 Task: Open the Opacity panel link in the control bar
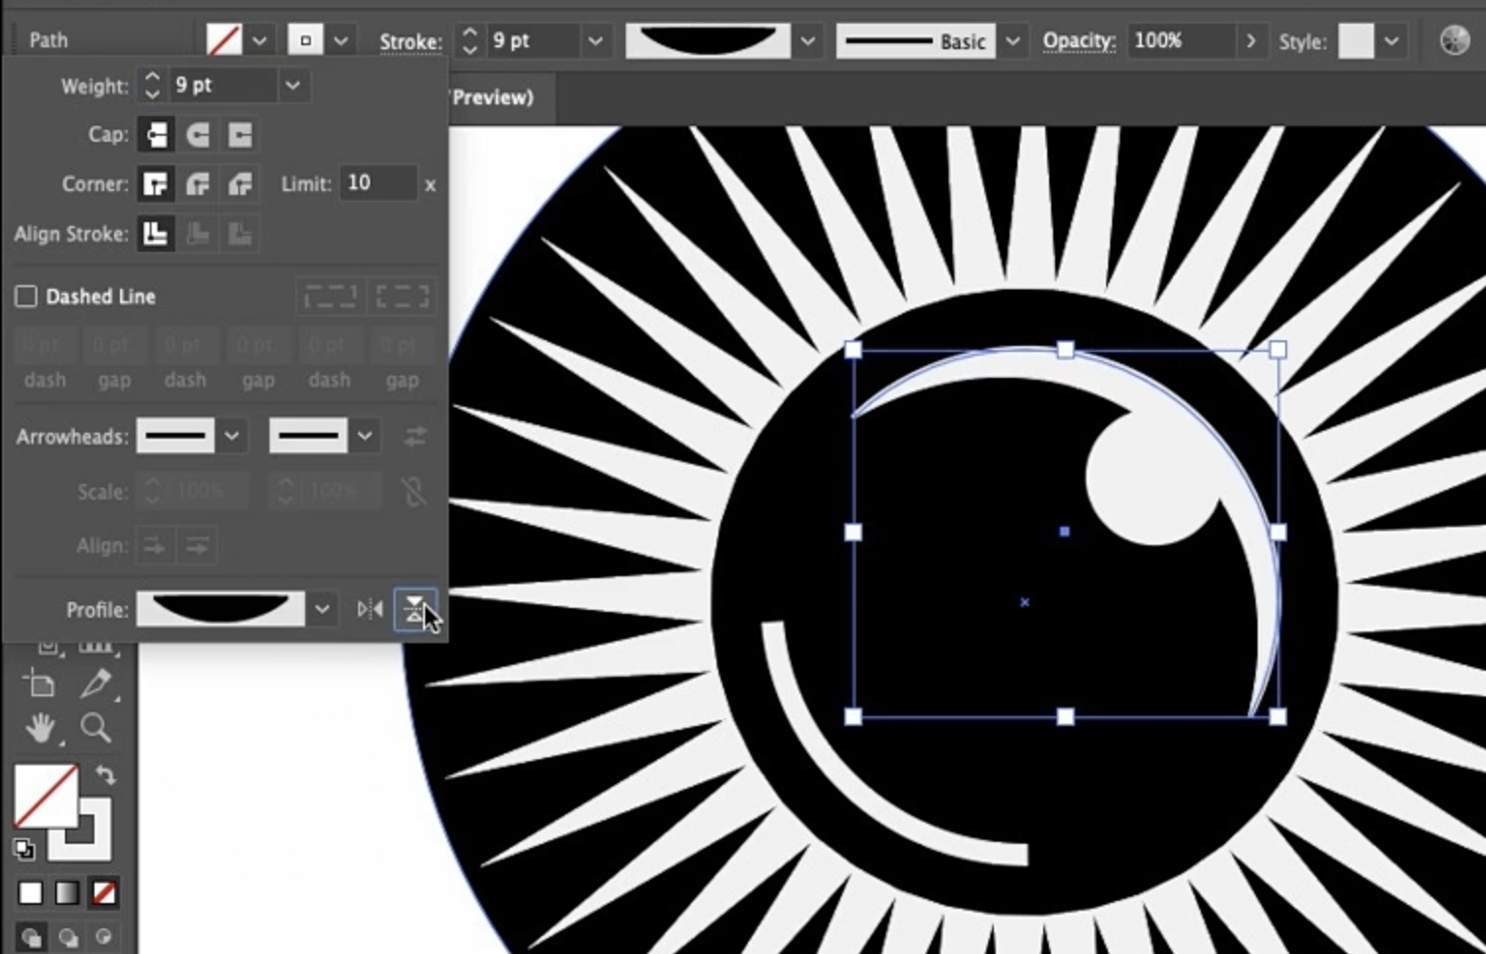pos(1079,41)
